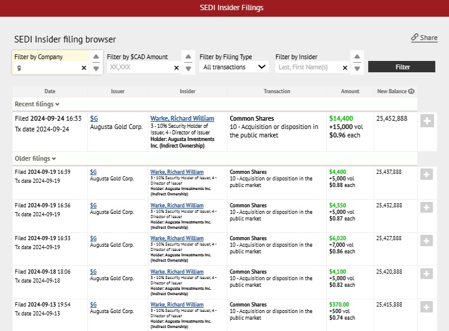
Task: Clear the Filter by $CAD Amount field
Action: pos(177,68)
